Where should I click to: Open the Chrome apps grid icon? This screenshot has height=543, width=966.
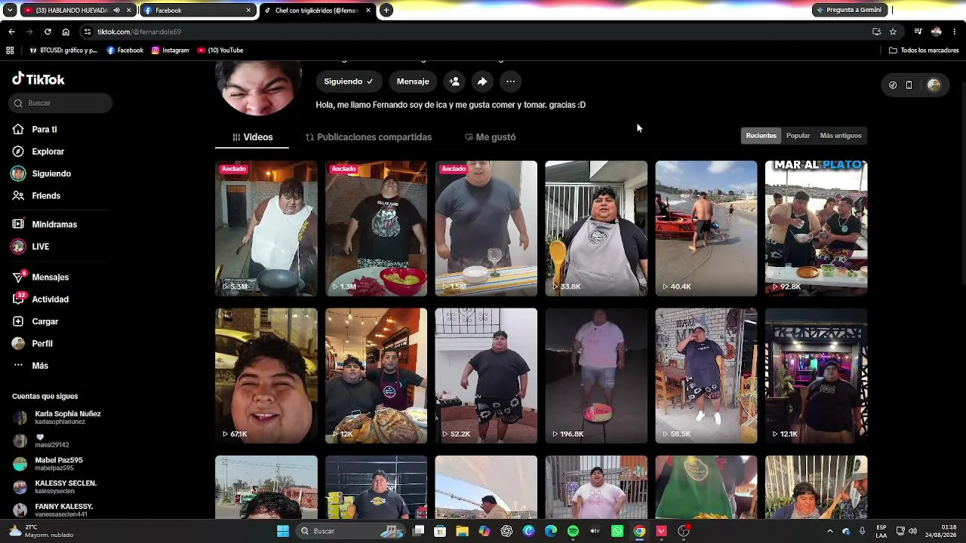pyautogui.click(x=10, y=51)
